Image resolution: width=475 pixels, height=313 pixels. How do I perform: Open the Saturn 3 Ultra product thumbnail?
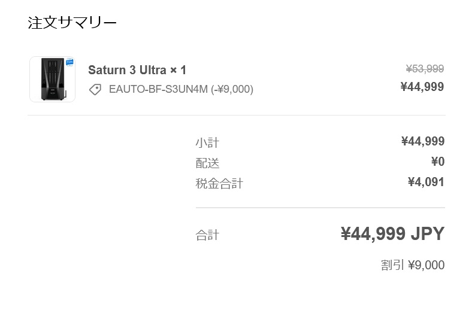pyautogui.click(x=52, y=79)
